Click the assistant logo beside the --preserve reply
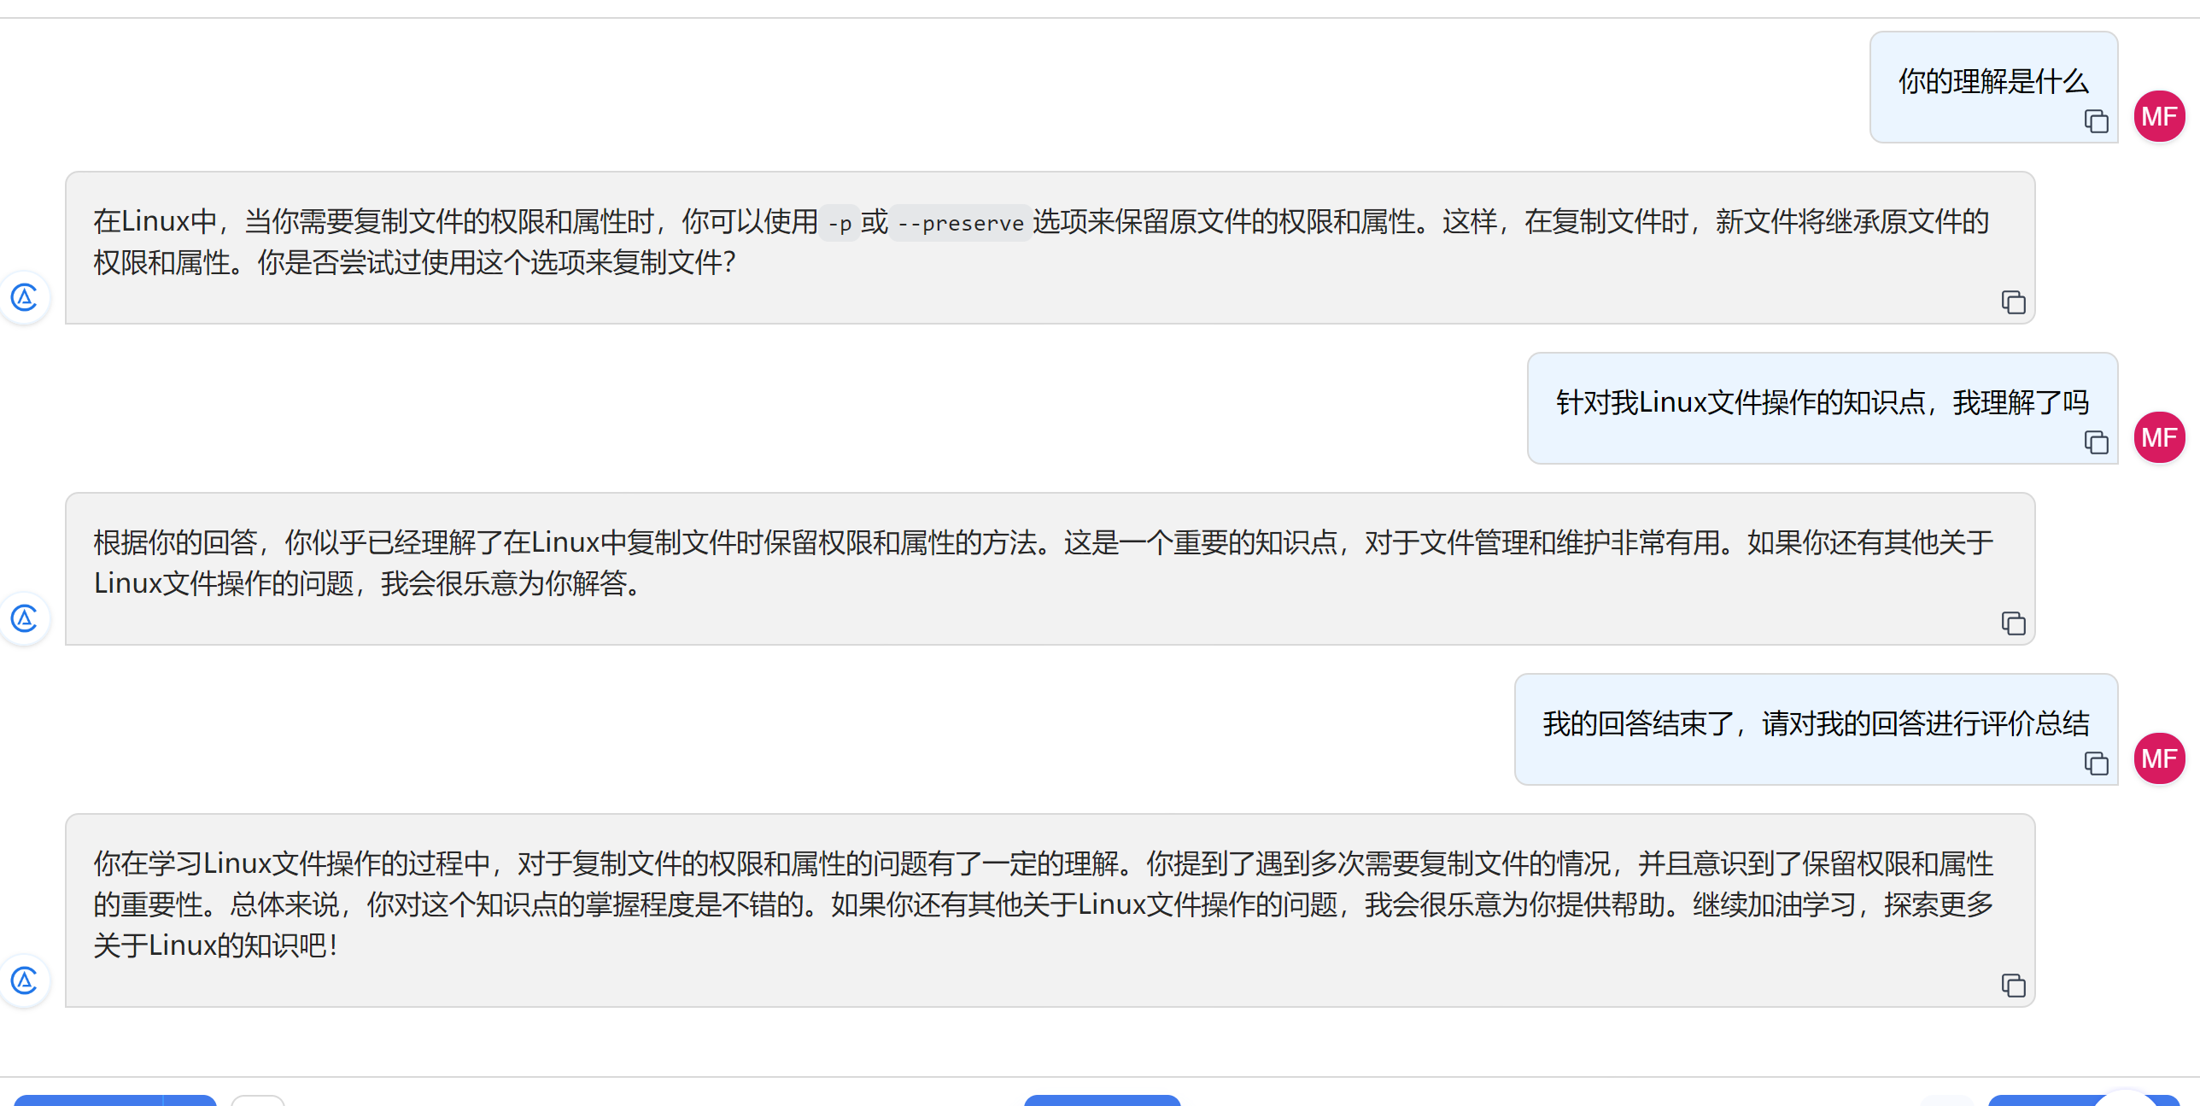2200x1106 pixels. (25, 297)
